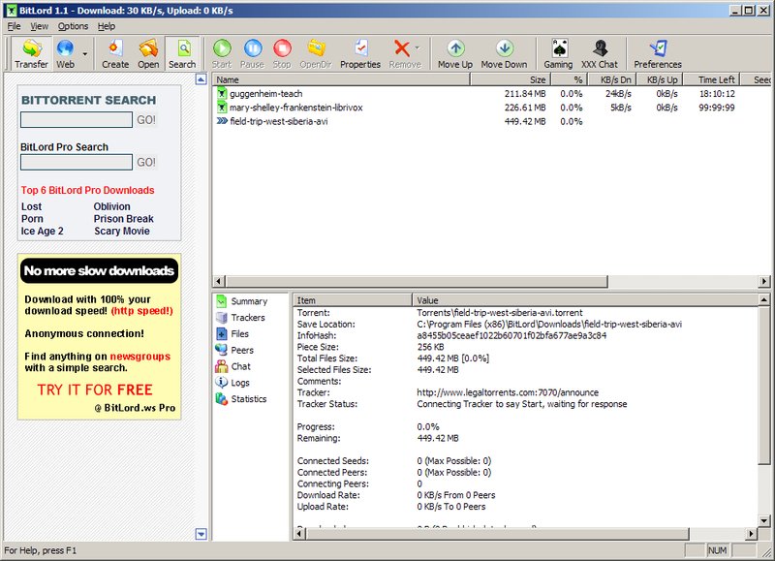Image resolution: width=775 pixels, height=561 pixels.
Task: Click the Item column header in details
Action: 353,300
